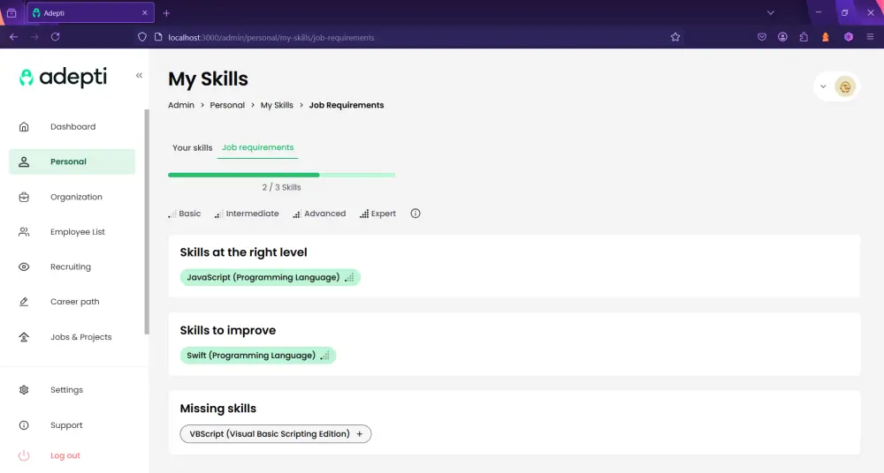Image resolution: width=884 pixels, height=473 pixels.
Task: Click the user avatar
Action: pos(845,86)
